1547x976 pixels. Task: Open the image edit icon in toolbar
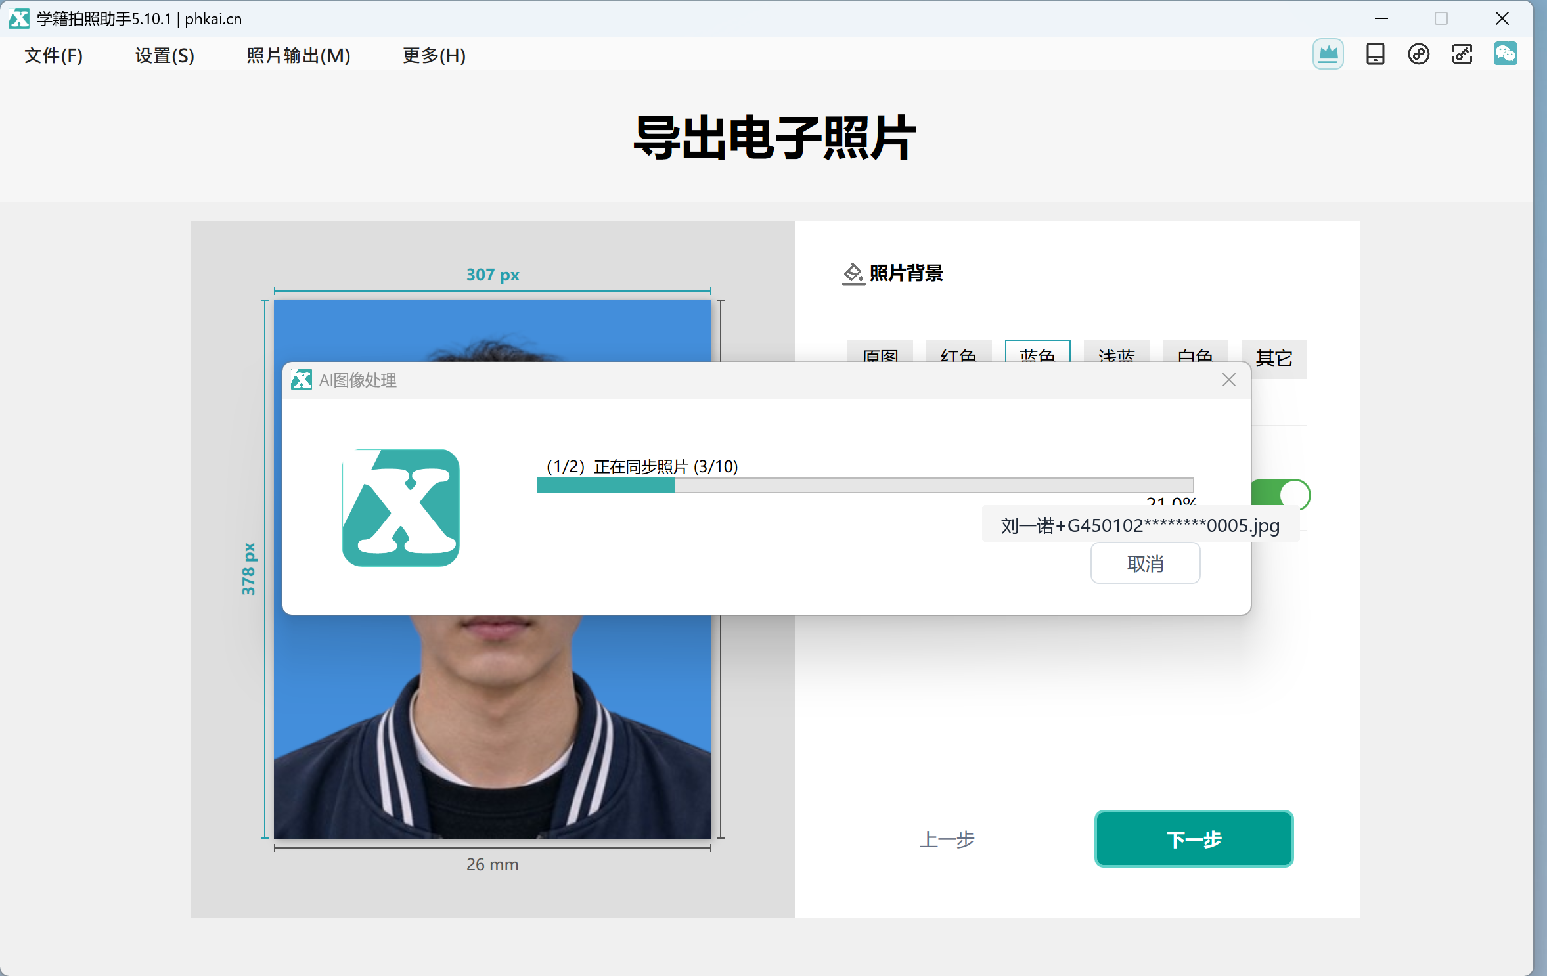pyautogui.click(x=1462, y=54)
